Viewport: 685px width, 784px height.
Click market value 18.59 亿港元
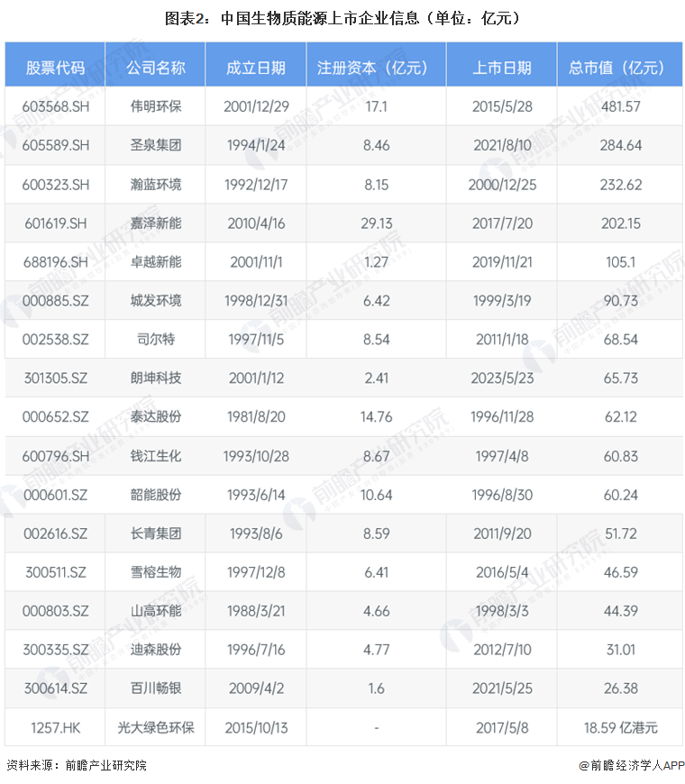[616, 726]
